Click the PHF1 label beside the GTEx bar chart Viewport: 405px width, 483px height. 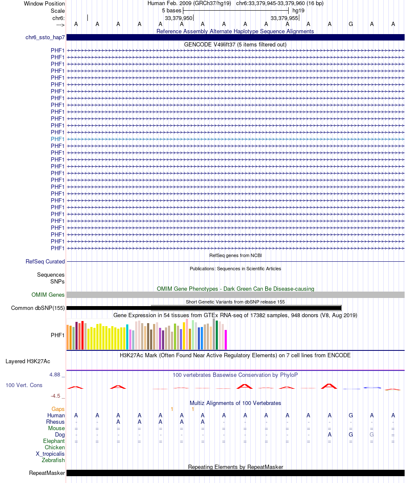[x=58, y=335]
